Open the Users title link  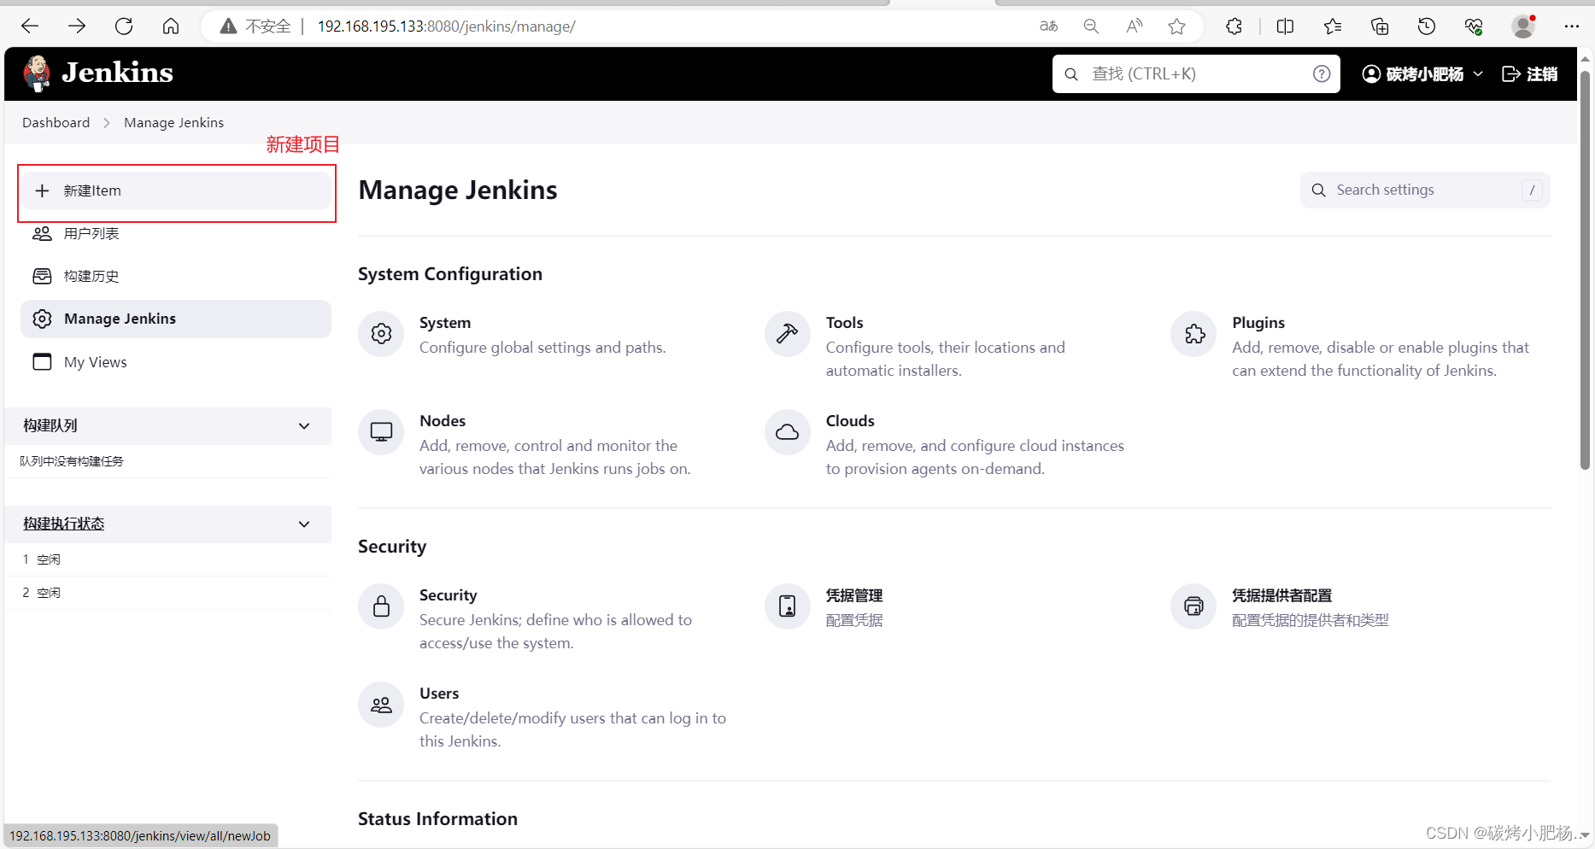click(x=438, y=693)
